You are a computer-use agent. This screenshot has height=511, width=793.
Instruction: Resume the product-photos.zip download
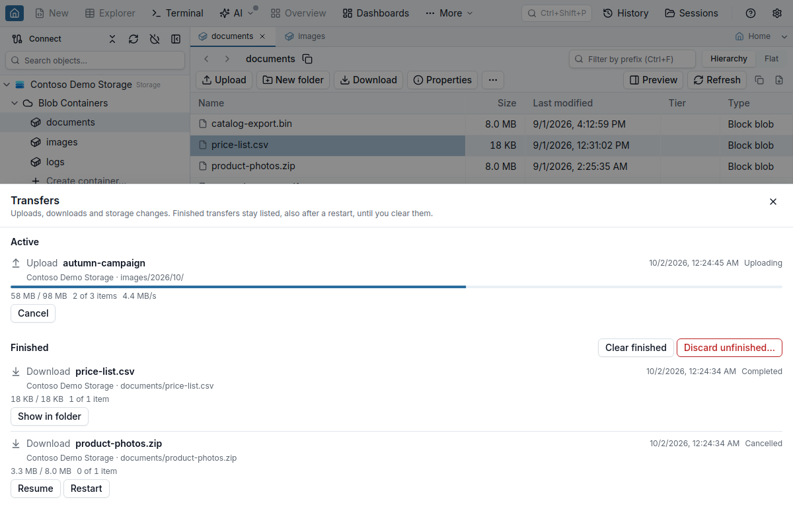(x=36, y=489)
